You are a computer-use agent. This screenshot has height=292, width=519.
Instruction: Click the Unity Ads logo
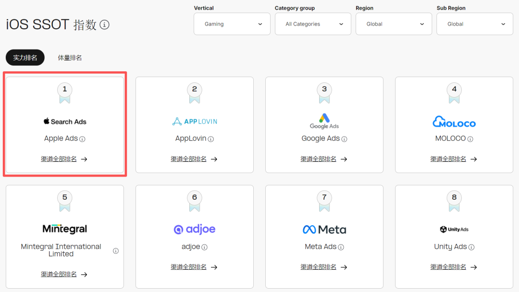click(x=454, y=229)
